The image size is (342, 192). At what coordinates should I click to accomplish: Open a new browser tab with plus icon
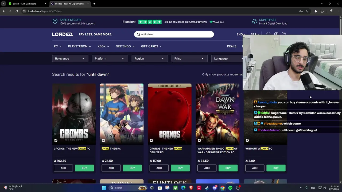tap(94, 4)
